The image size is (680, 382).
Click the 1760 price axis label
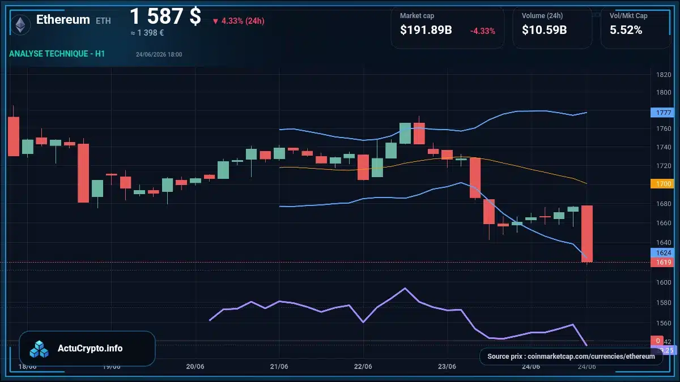click(664, 129)
